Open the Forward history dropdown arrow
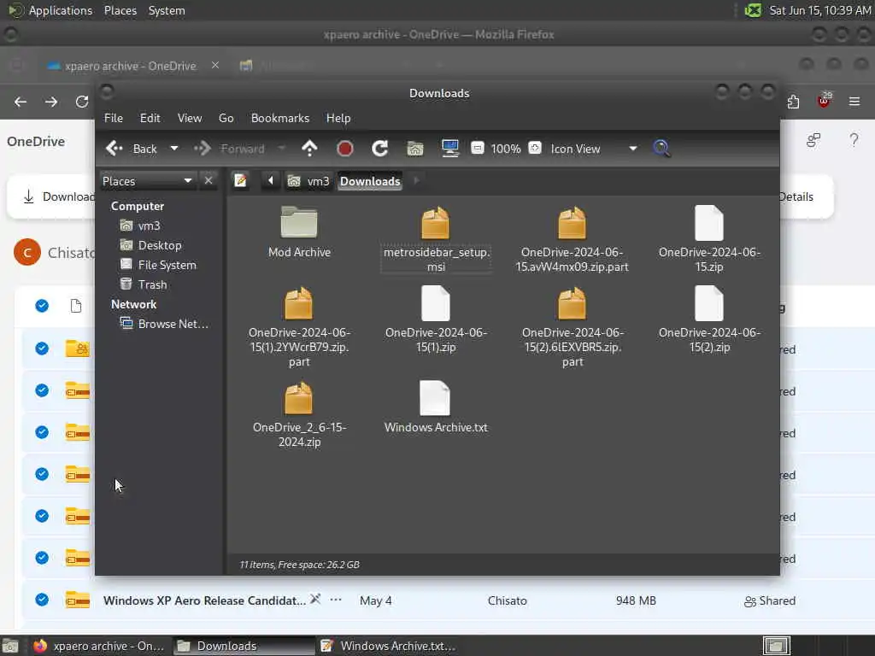The width and height of the screenshot is (875, 656). click(281, 149)
